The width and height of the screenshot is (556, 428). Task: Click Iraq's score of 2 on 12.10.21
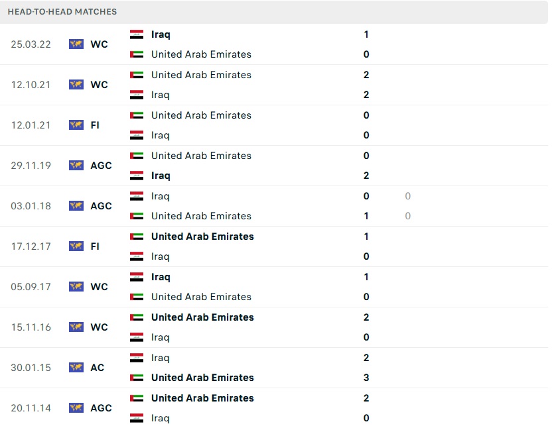click(366, 95)
